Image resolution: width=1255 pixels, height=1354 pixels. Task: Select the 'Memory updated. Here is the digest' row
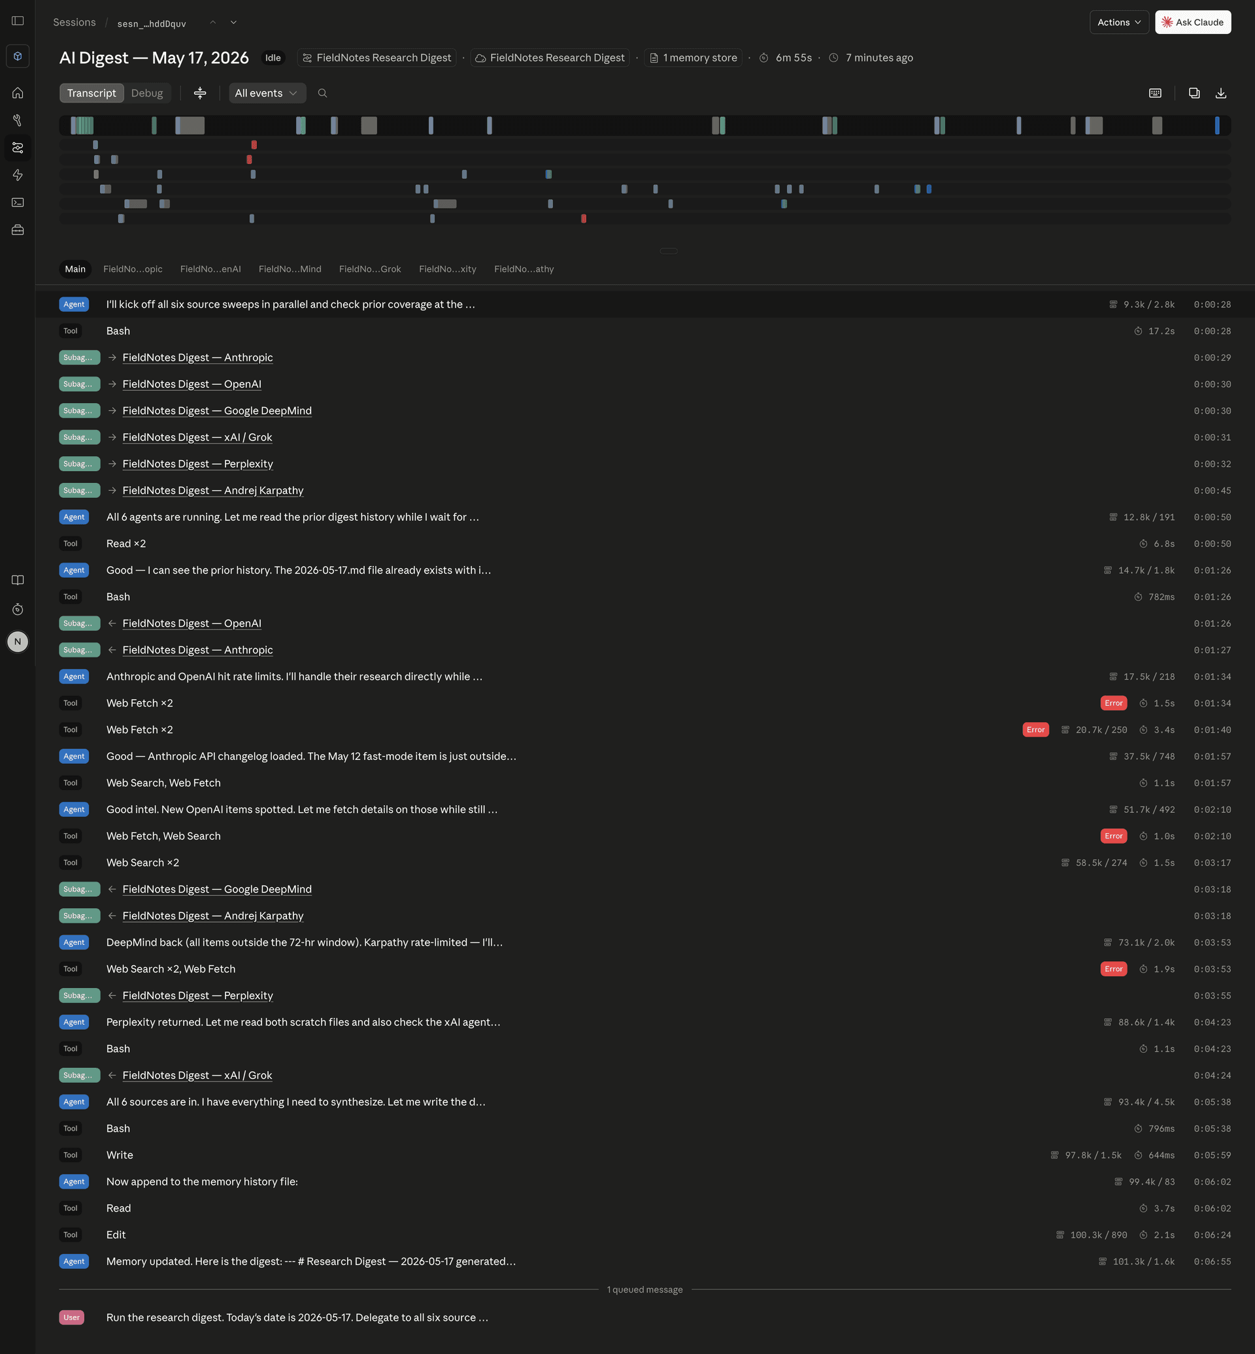tap(644, 1262)
